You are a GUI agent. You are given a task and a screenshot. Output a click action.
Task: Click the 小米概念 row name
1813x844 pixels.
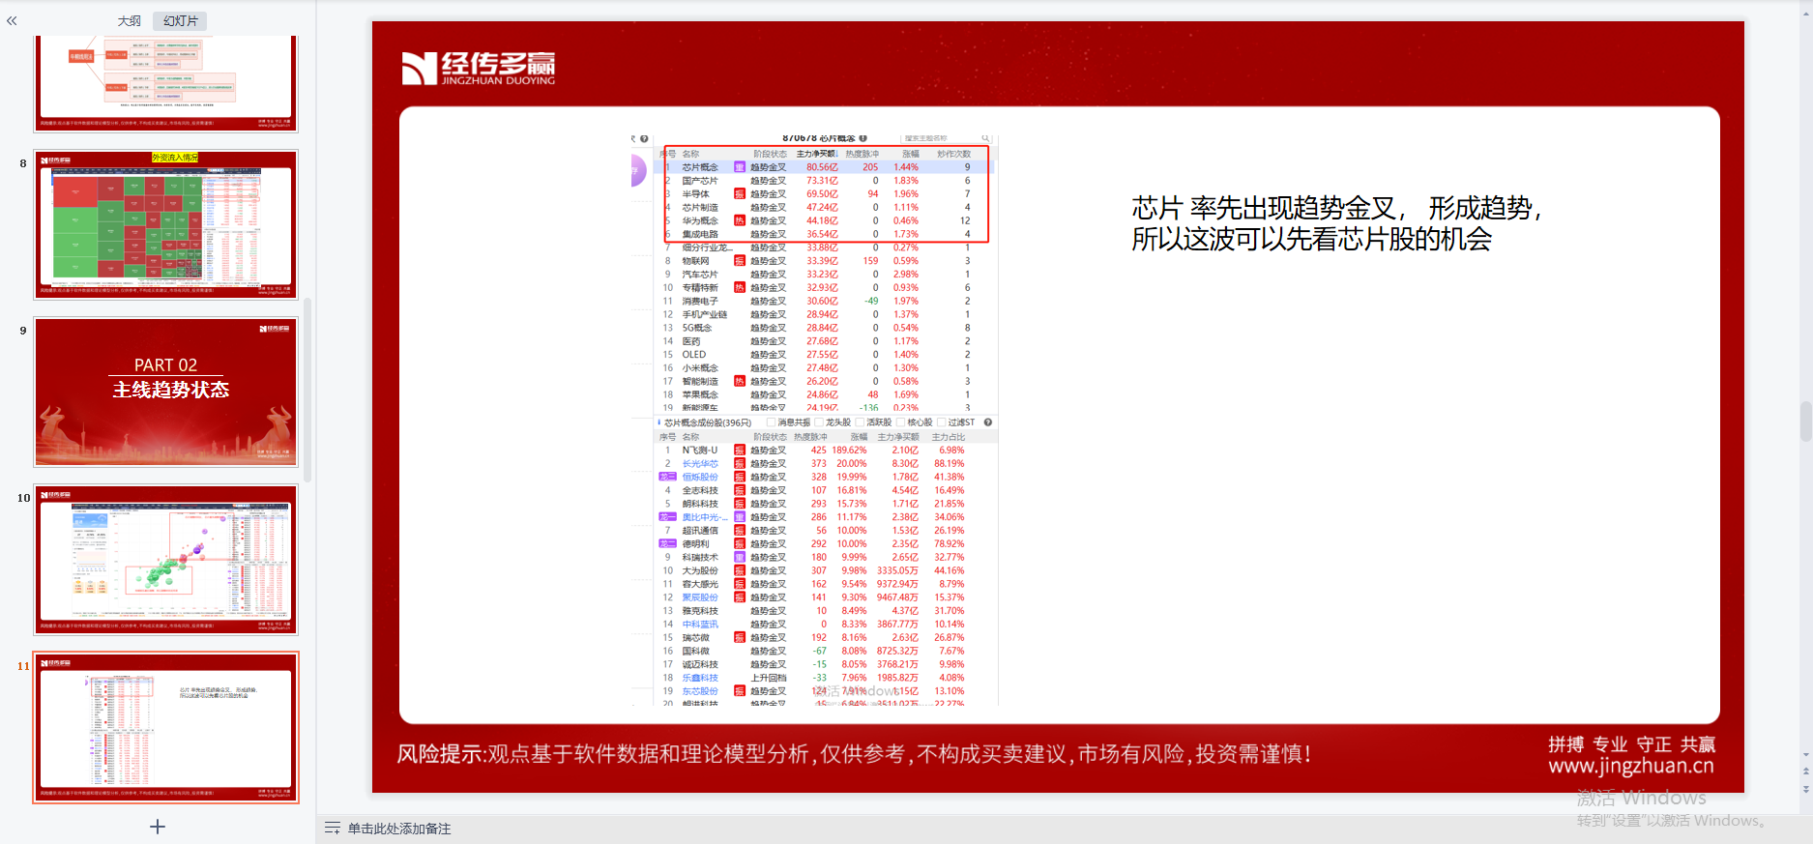(700, 368)
